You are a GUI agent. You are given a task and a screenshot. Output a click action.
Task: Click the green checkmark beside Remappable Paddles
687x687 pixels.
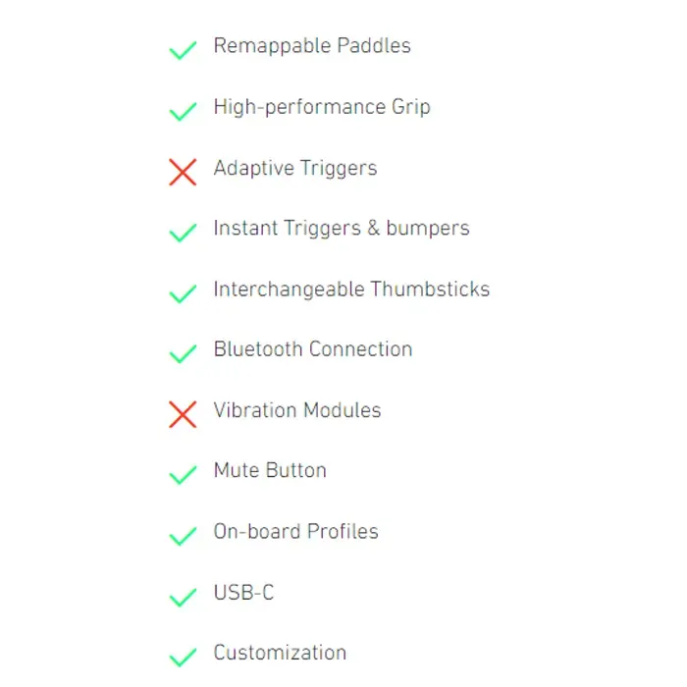coord(183,50)
